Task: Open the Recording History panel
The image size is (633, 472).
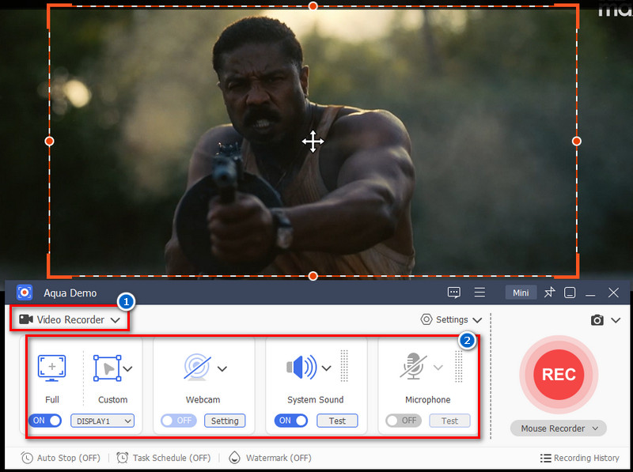Action: click(x=580, y=458)
